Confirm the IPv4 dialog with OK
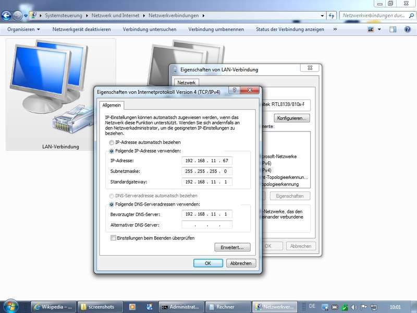 pos(208,263)
